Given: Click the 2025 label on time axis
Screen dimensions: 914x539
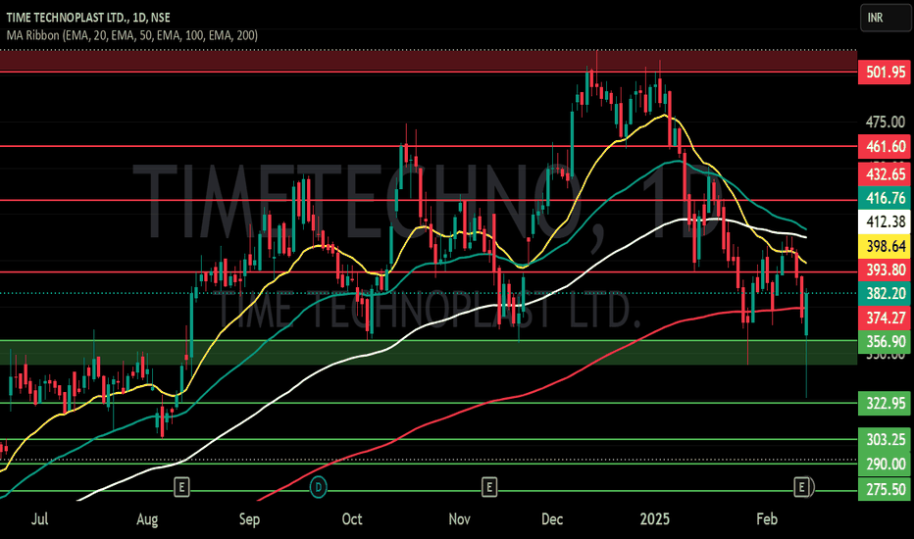Looking at the screenshot, I should (x=654, y=518).
